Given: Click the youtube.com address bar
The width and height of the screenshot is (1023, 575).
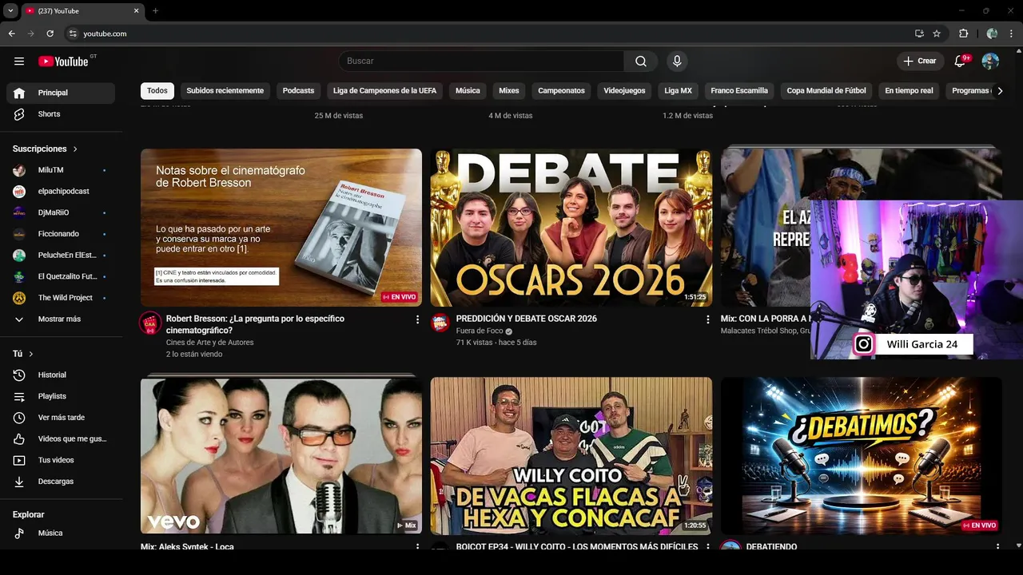Looking at the screenshot, I should coord(488,34).
